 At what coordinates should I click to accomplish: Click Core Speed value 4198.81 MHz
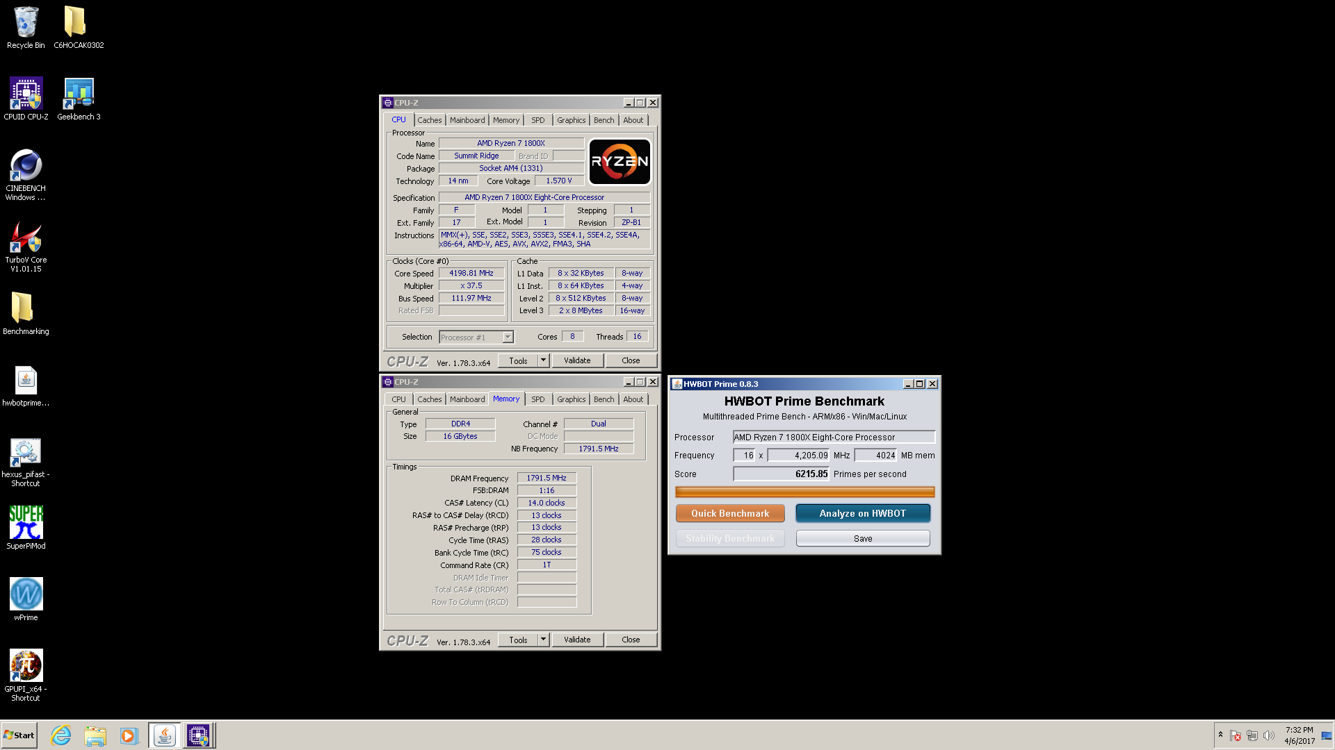[471, 273]
